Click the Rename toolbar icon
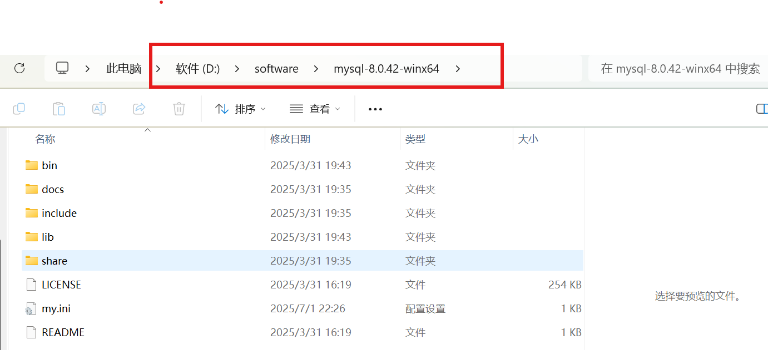The image size is (768, 350). tap(99, 109)
